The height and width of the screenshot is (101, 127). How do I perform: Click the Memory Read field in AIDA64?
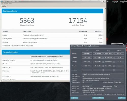click(x=87, y=54)
